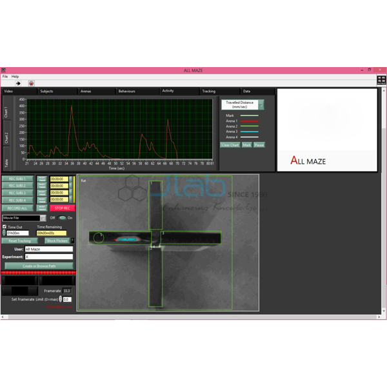Click the REC SUBJ 3 button
387x387 pixels.
17,193
